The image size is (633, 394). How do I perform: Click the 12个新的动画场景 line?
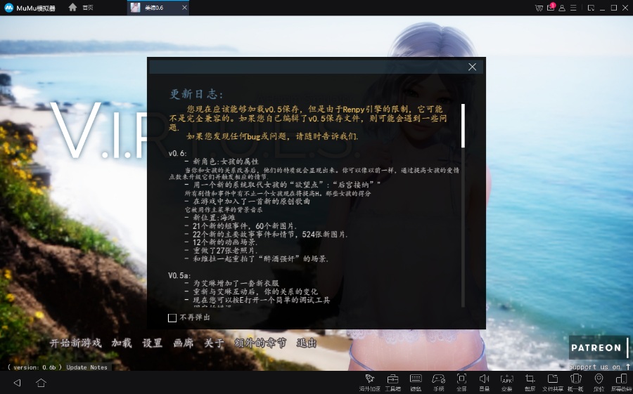pyautogui.click(x=221, y=242)
